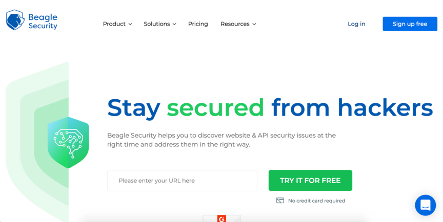Image resolution: width=443 pixels, height=222 pixels.
Task: Click the Beagle Security description paragraph
Action: click(x=221, y=140)
